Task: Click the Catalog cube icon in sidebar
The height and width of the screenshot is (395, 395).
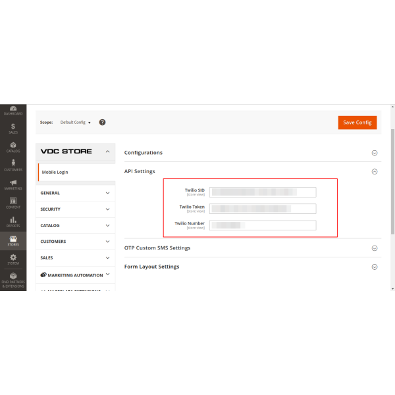Action: [13, 146]
